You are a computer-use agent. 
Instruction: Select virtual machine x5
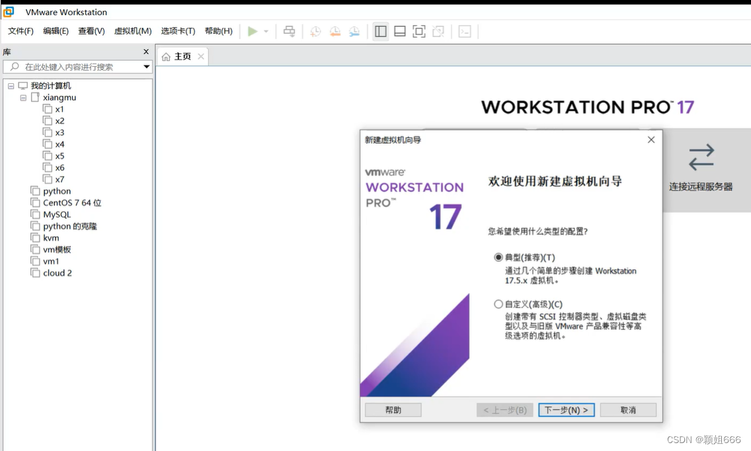click(x=59, y=156)
